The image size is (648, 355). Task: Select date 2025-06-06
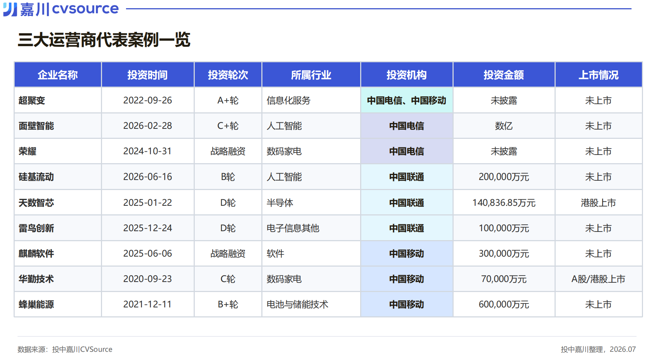(148, 253)
